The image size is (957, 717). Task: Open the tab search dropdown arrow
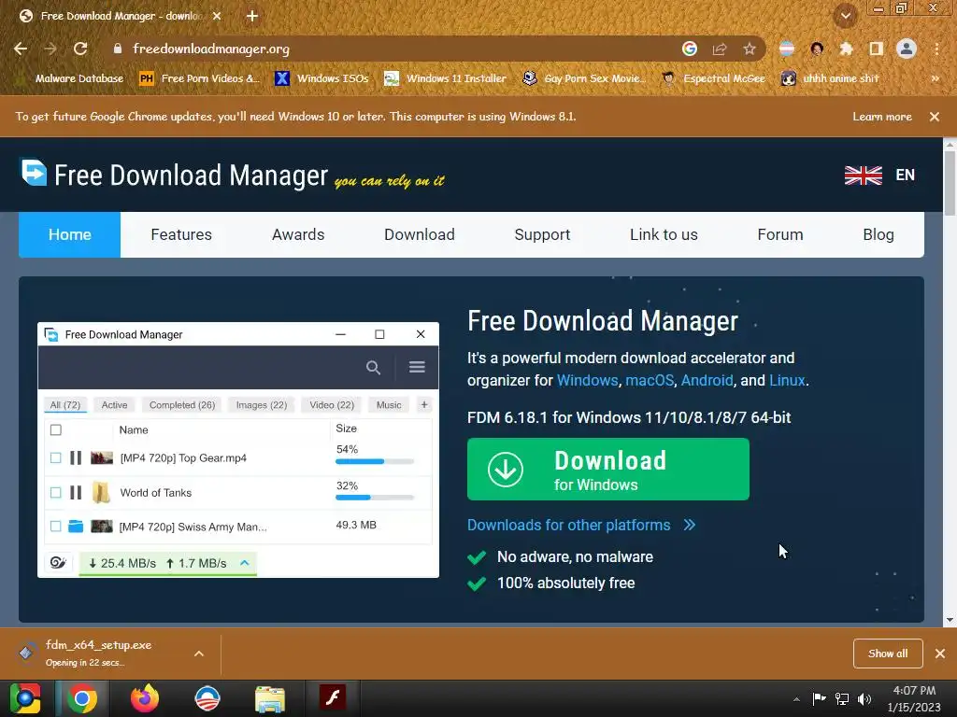[x=846, y=16]
